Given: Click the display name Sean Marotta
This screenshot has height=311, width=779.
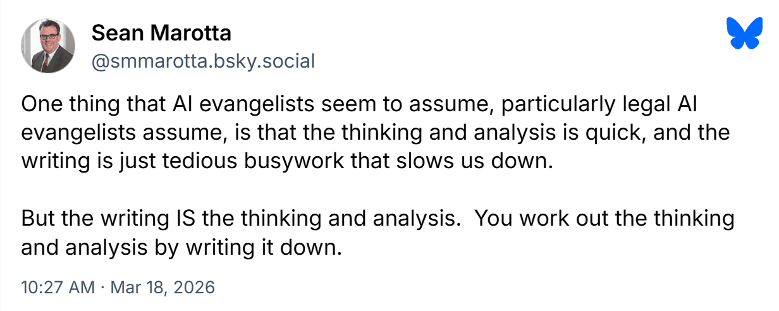Looking at the screenshot, I should pos(161,32).
